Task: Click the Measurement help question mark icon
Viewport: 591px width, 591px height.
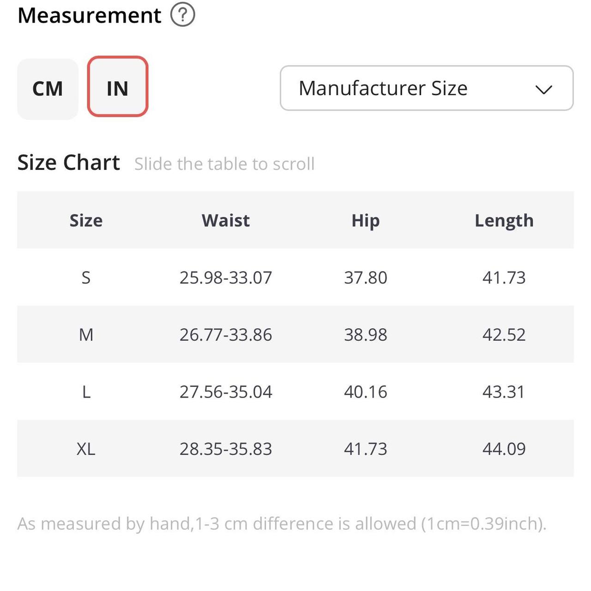Action: point(183,15)
